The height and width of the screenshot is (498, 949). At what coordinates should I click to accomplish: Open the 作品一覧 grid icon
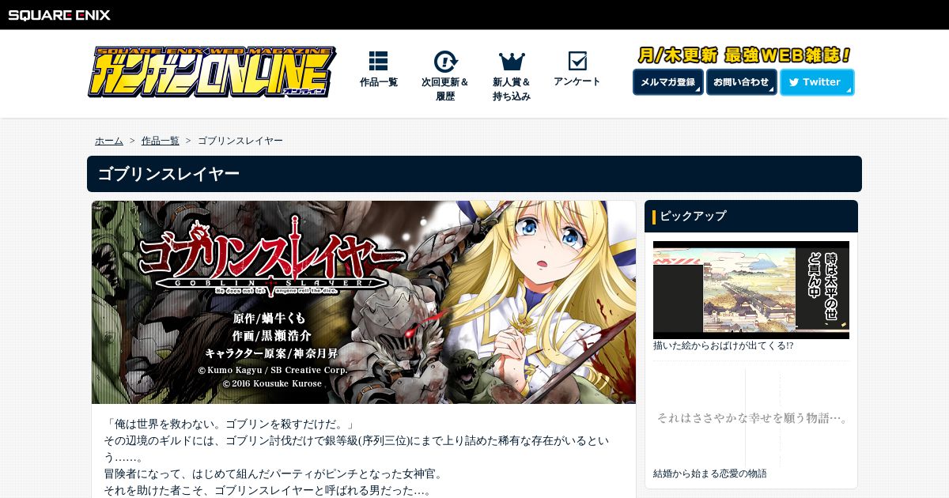(378, 61)
